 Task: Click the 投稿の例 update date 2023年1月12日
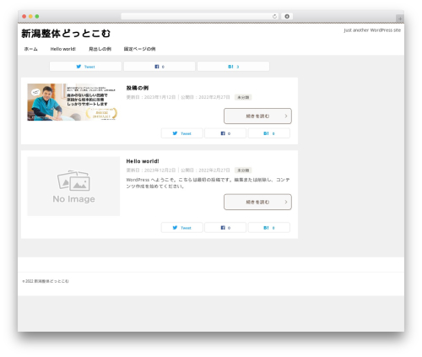[160, 97]
